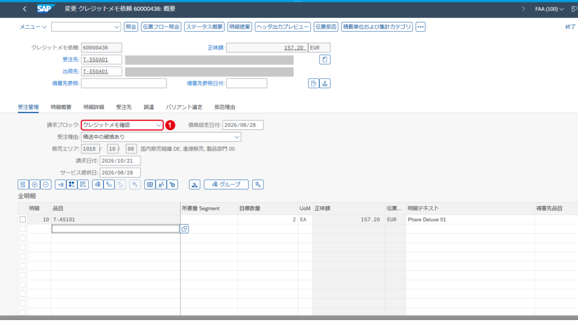This screenshot has height=321, width=578.
Task: Switch to the バリアント選定 tab
Action: [184, 107]
